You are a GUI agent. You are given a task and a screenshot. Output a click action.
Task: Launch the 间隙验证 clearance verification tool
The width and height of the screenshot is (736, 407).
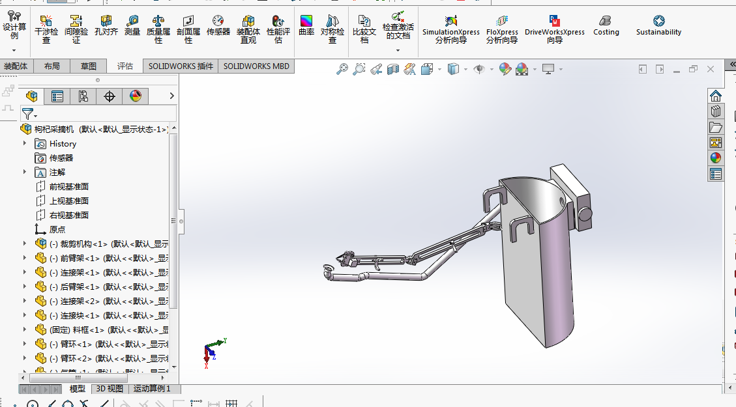[76, 29]
